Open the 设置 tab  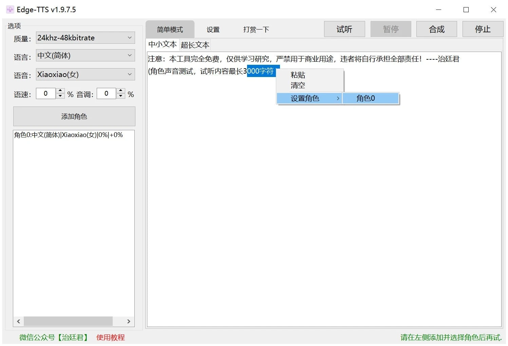pos(213,30)
